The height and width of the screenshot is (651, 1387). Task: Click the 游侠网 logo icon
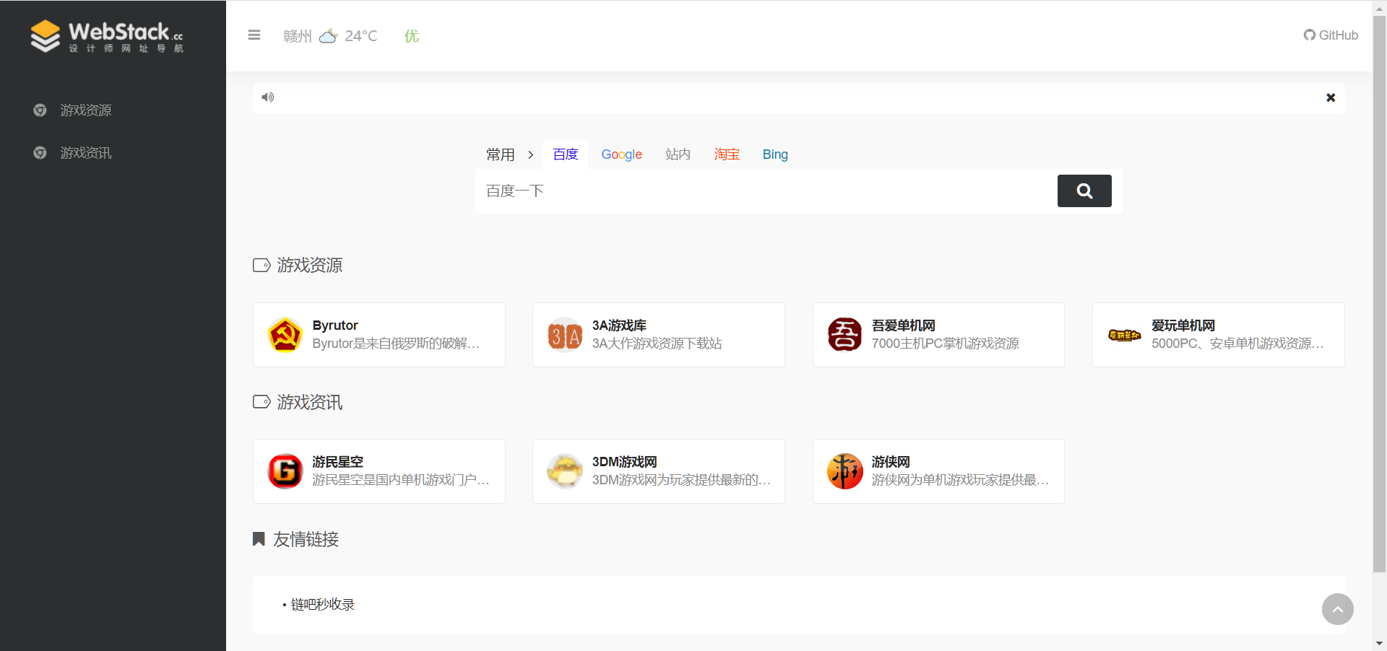[845, 471]
